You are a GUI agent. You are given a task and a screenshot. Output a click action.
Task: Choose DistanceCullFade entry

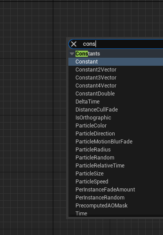115,110
